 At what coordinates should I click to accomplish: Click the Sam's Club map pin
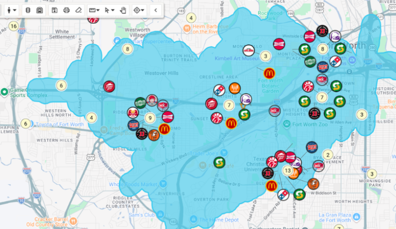(x=160, y=215)
